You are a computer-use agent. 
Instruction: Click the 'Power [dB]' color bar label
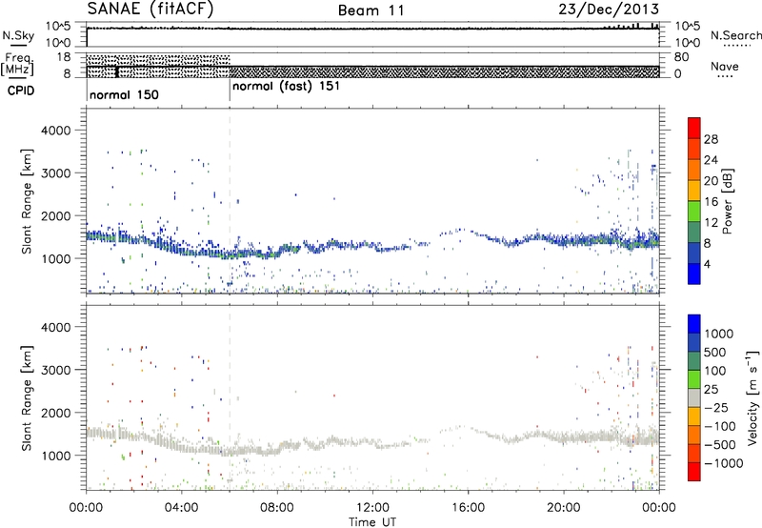pyautogui.click(x=727, y=201)
